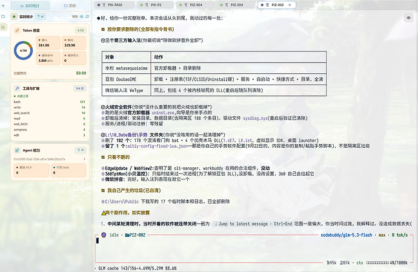Click the pi badge in Agent 能力 card
Viewport: 418px width, 272px height.
click(81, 150)
